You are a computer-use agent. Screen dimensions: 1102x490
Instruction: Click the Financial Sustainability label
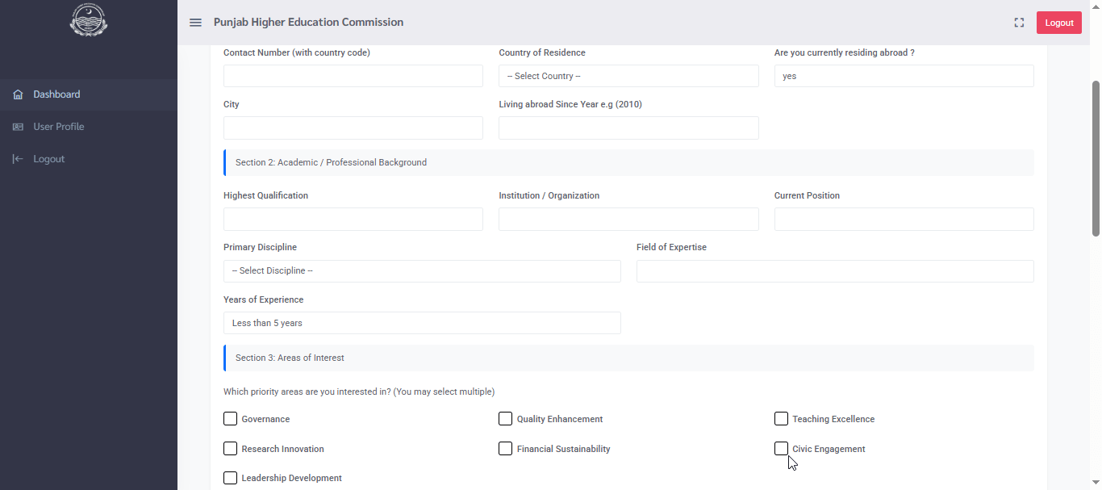click(563, 449)
